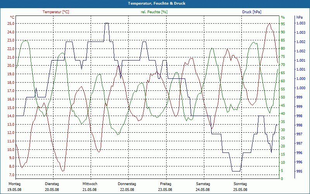Select the blue 'Druck [hPa]' legend label
The height and width of the screenshot is (194, 310).
[251, 12]
